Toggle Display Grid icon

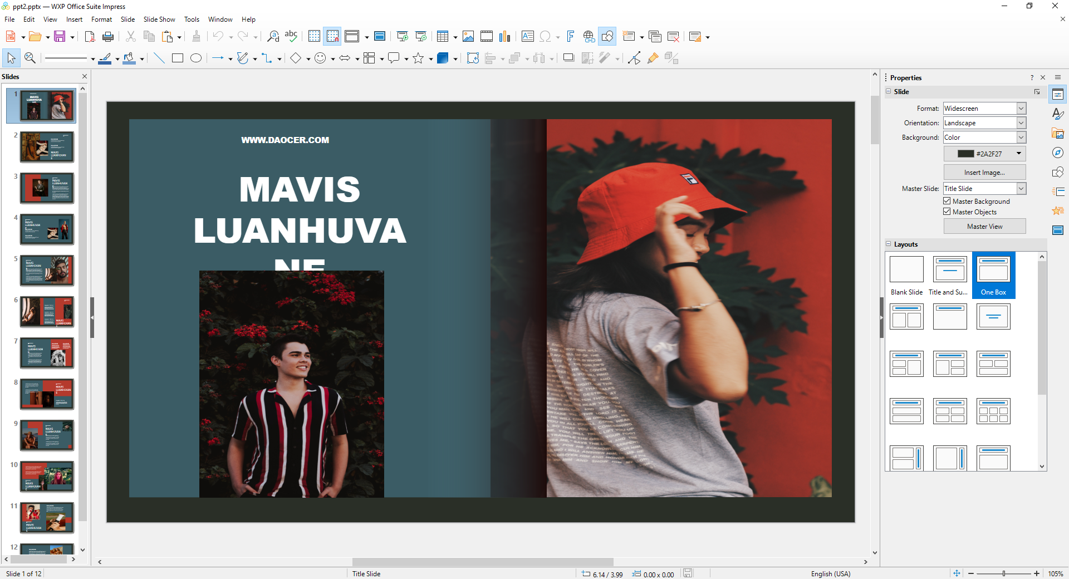pyautogui.click(x=314, y=37)
